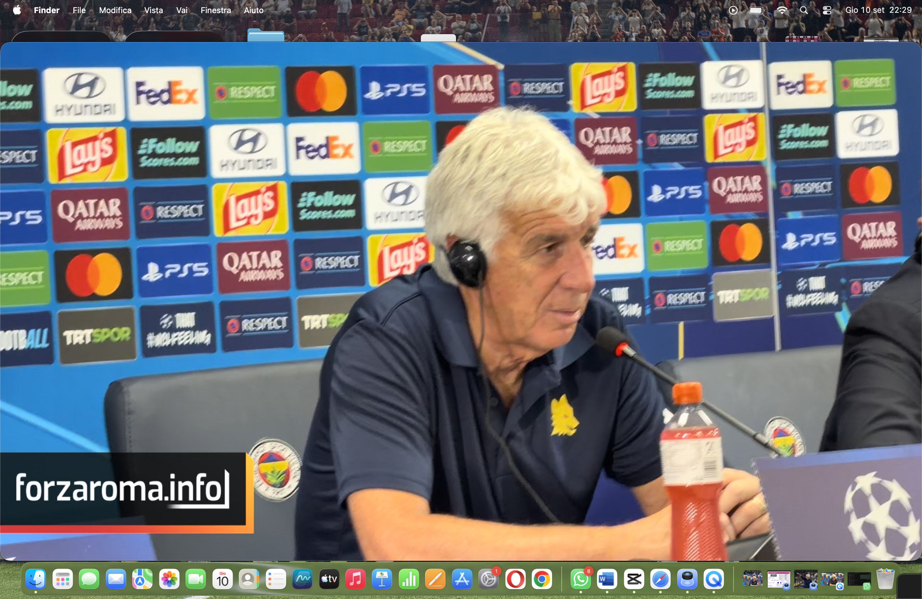Image resolution: width=922 pixels, height=599 pixels.
Task: Open Google Chrome from the Dock
Action: point(542,579)
